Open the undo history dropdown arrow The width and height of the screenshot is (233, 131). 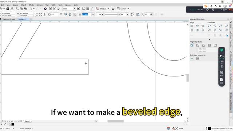click(34, 9)
